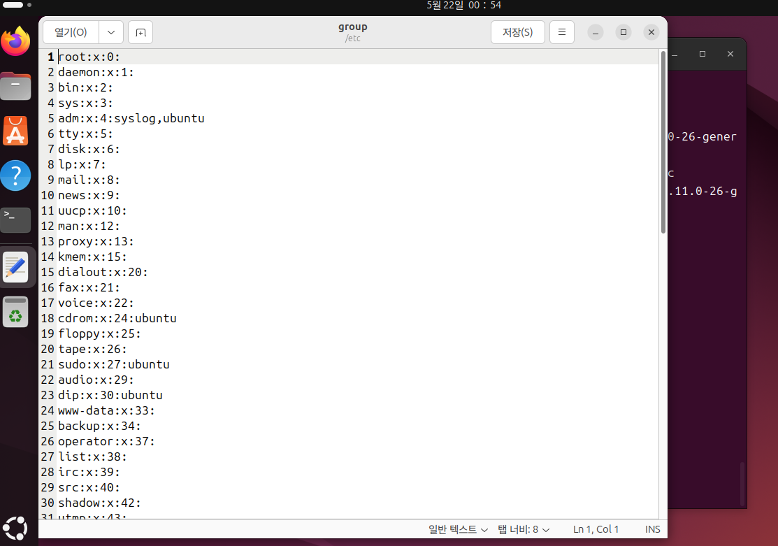The width and height of the screenshot is (778, 546).
Task: Click the audio:x:29: line
Action: [x=96, y=380]
